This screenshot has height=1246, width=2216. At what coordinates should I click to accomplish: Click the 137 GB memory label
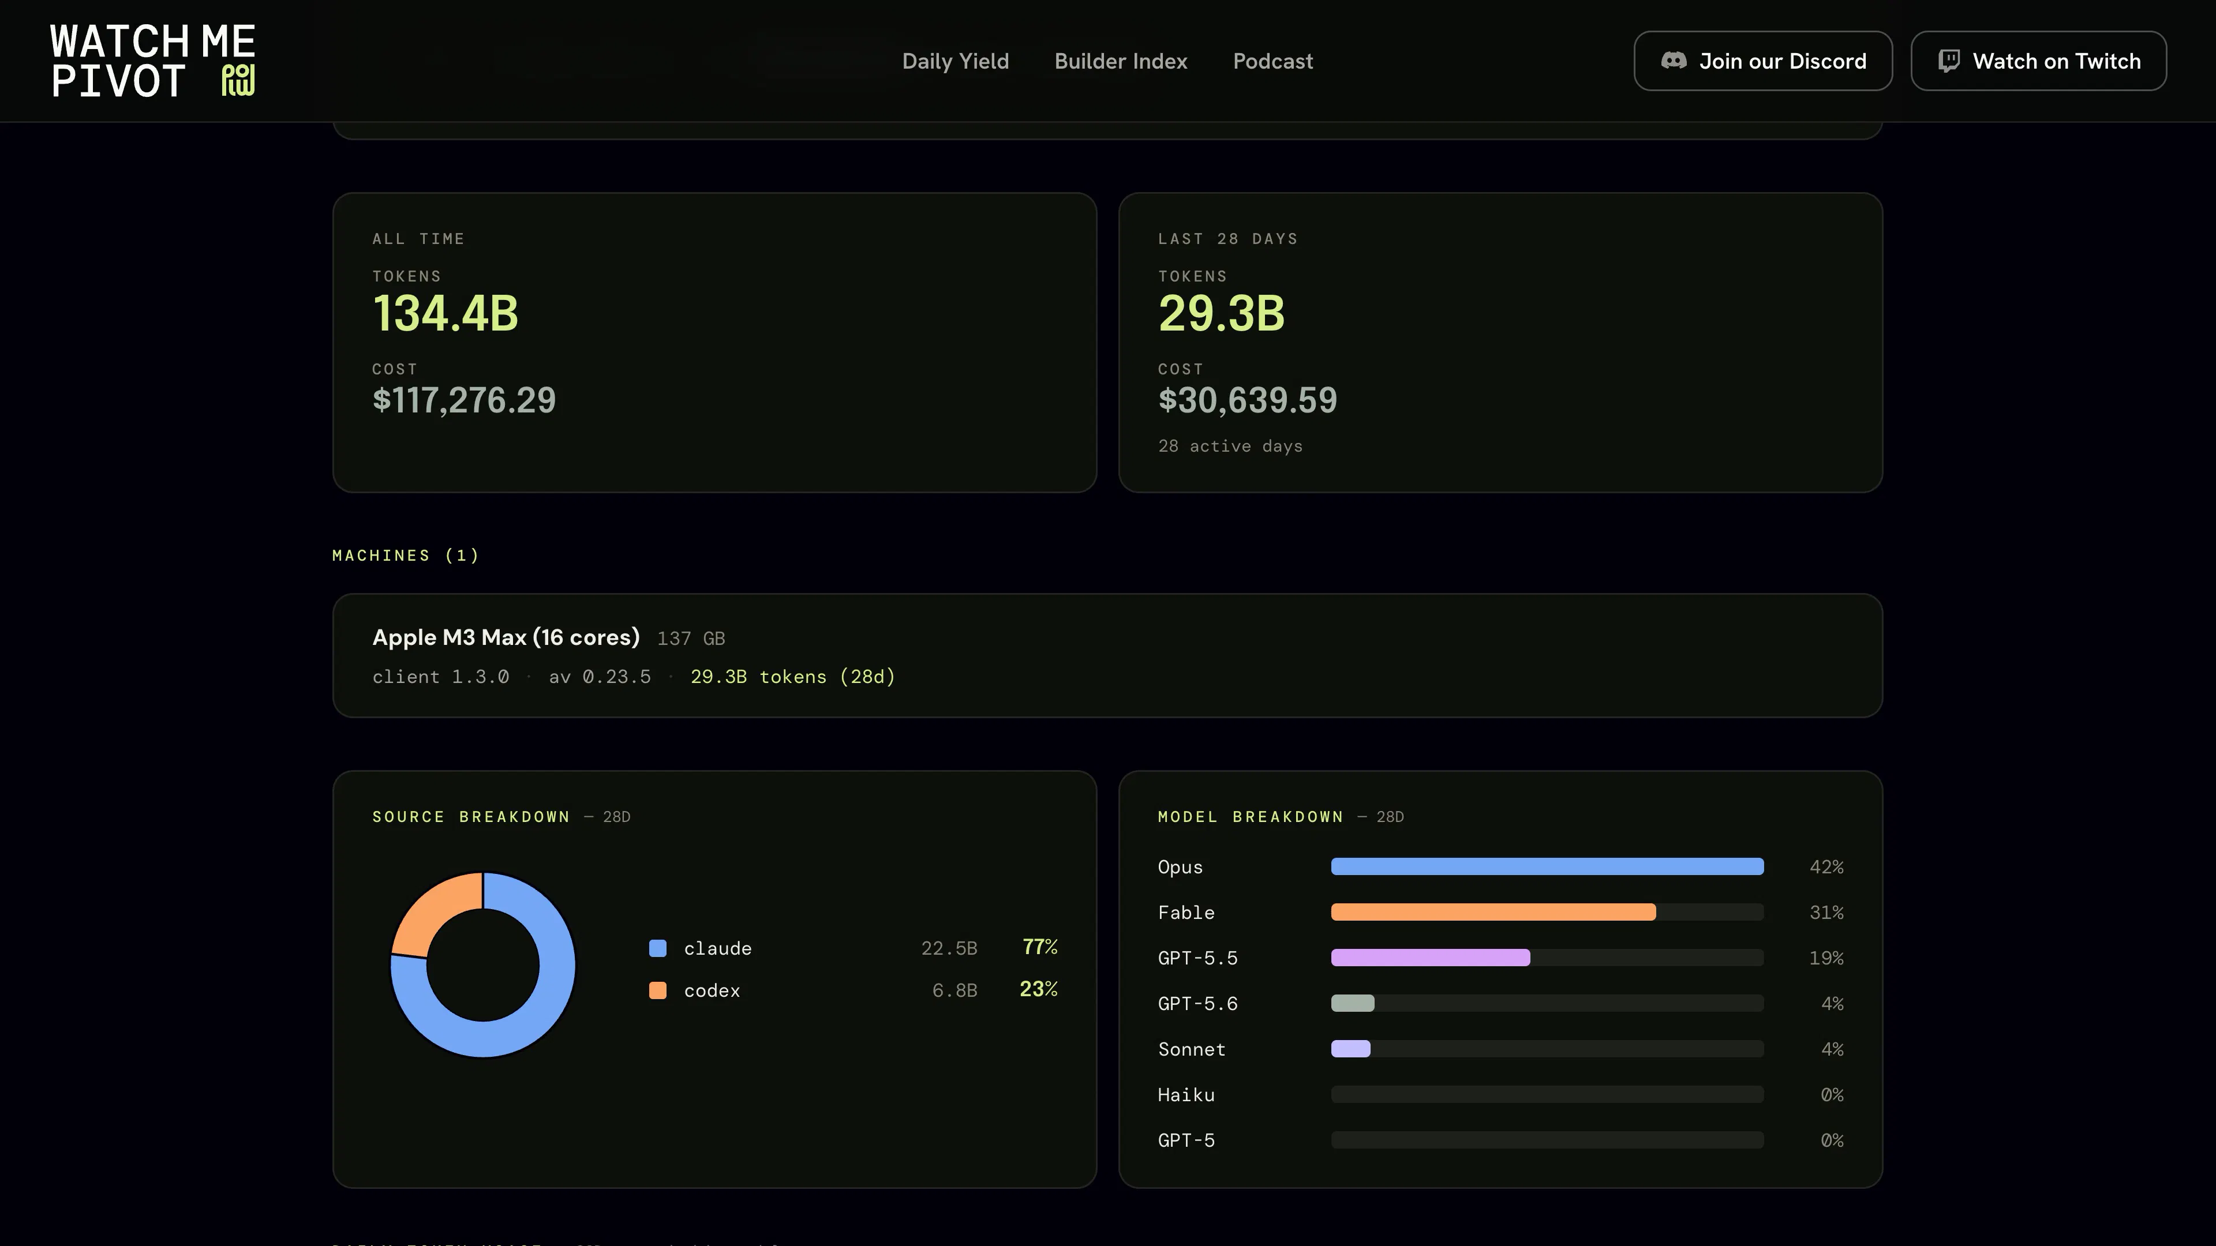click(691, 638)
